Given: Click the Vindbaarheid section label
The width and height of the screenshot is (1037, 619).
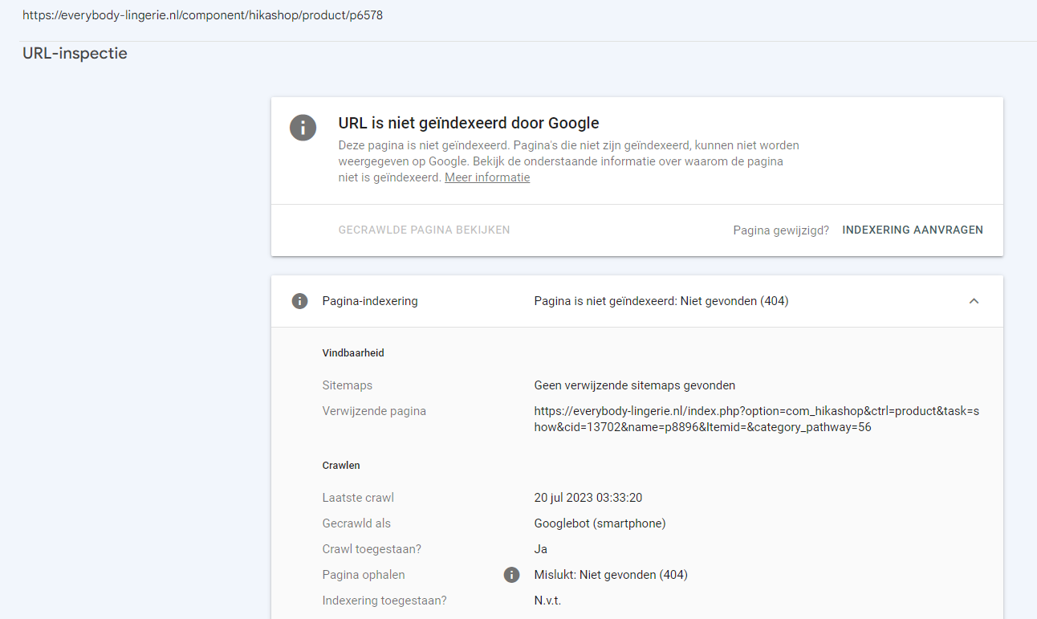Looking at the screenshot, I should click(352, 352).
